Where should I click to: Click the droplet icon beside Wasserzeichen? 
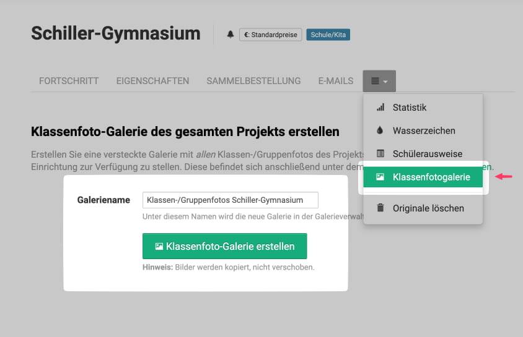coord(380,131)
